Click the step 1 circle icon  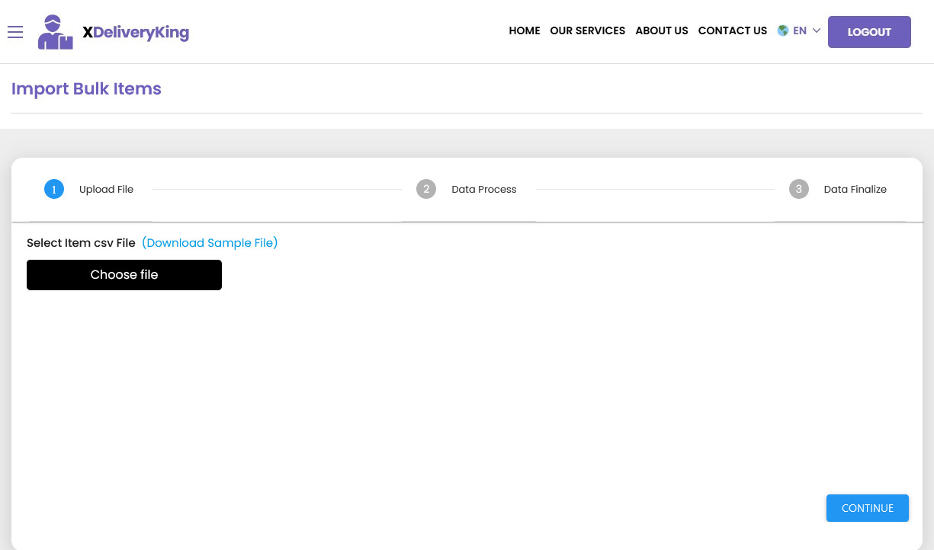tap(54, 190)
